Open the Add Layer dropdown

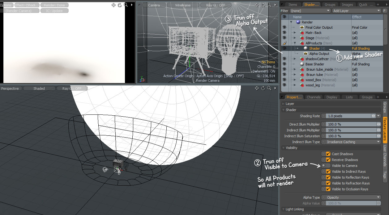(x=356, y=11)
